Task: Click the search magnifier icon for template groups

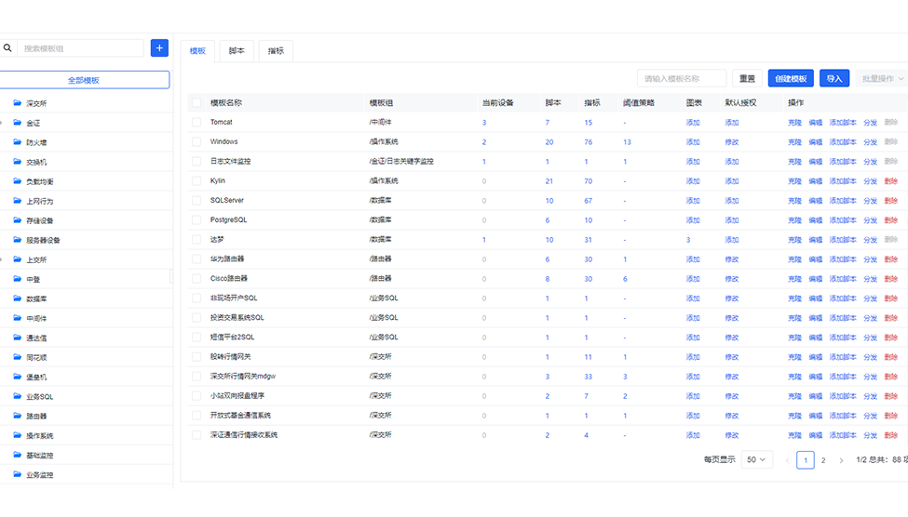Action: coord(7,48)
